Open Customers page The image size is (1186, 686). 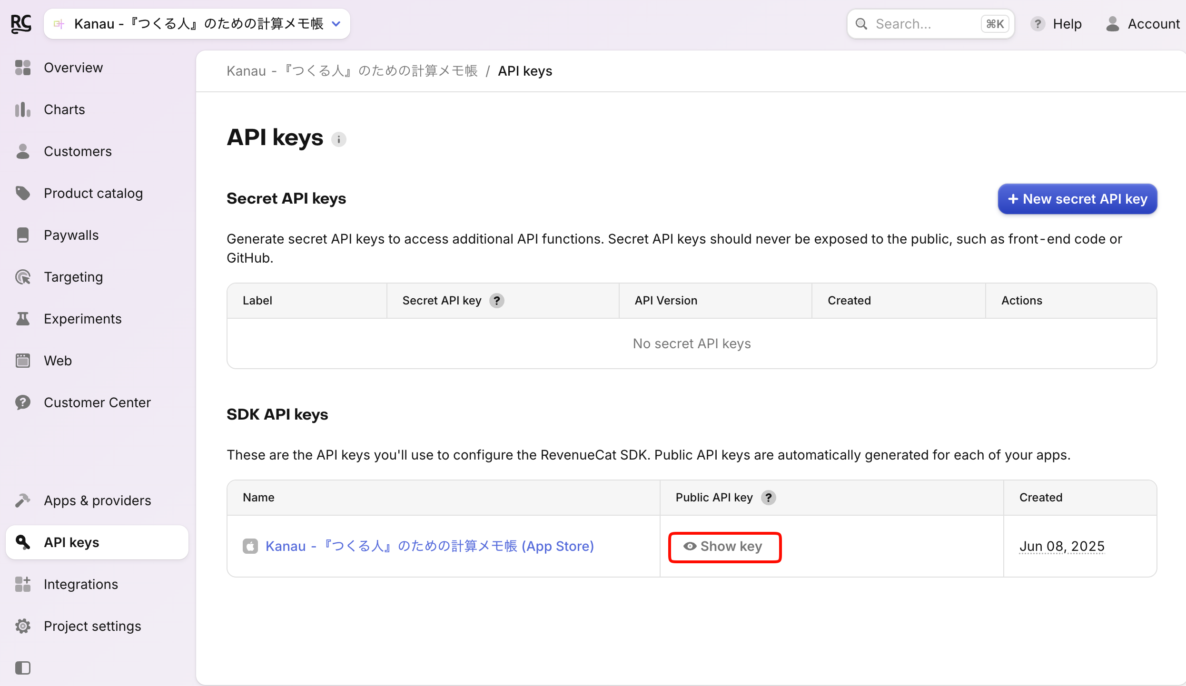coord(78,151)
